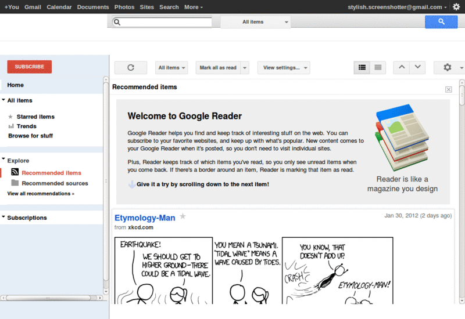Click the RSS icon beside Recommended items
The width and height of the screenshot is (465, 319).
pyautogui.click(x=15, y=172)
